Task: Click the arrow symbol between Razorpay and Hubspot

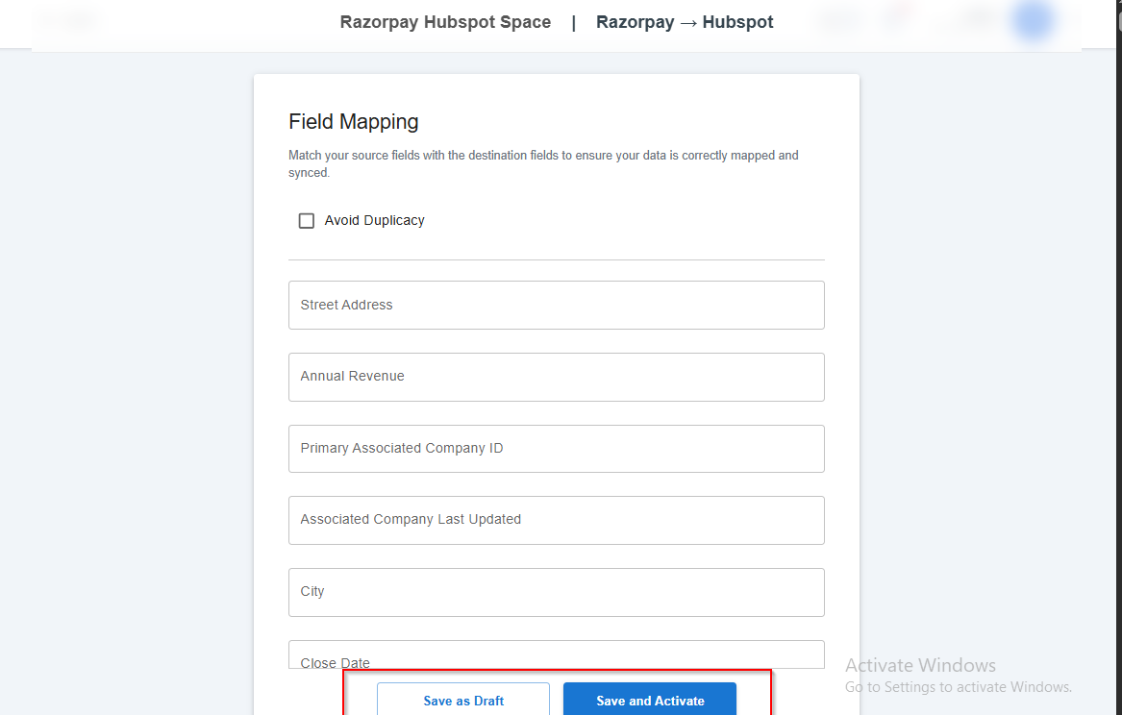Action: click(688, 22)
